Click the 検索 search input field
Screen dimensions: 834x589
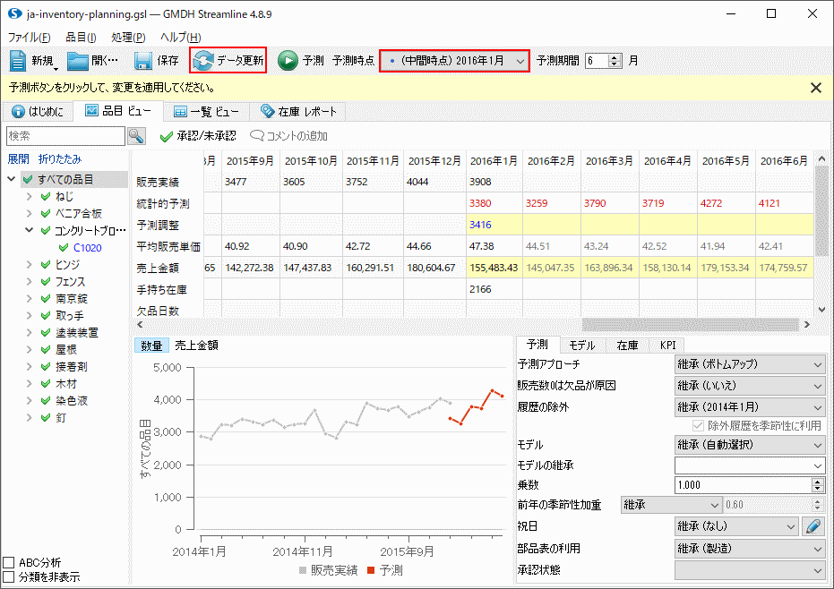[x=64, y=136]
